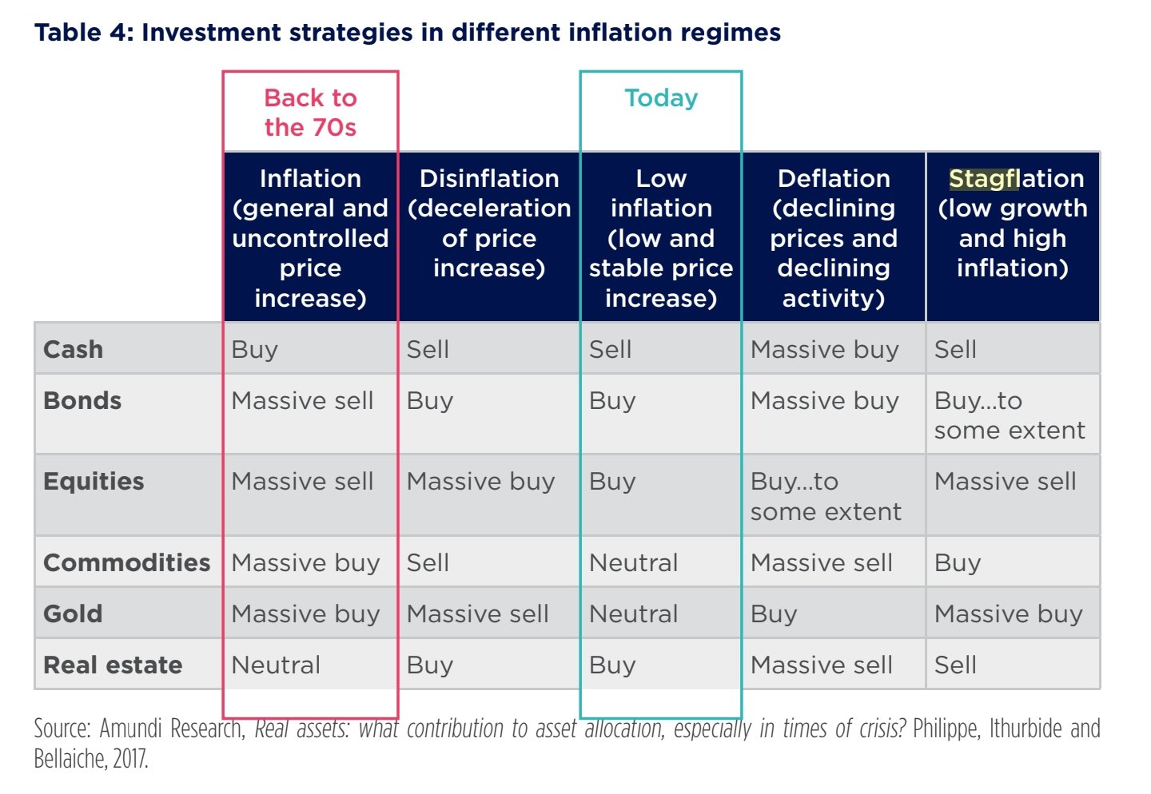Viewport: 1151px width, 794px height.
Task: Click the Low inflation column header
Action: tap(661, 237)
